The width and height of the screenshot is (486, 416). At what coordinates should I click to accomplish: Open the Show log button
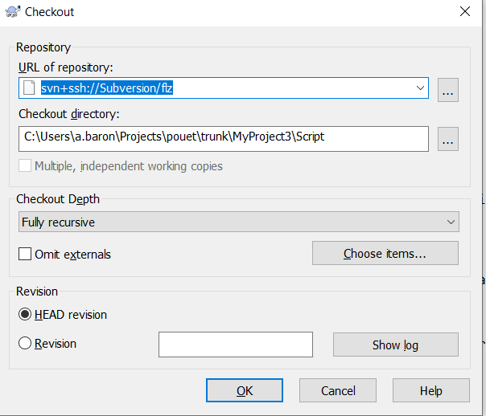pos(396,345)
